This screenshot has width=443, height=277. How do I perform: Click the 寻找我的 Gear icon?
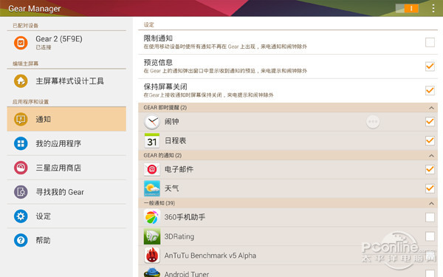21,192
